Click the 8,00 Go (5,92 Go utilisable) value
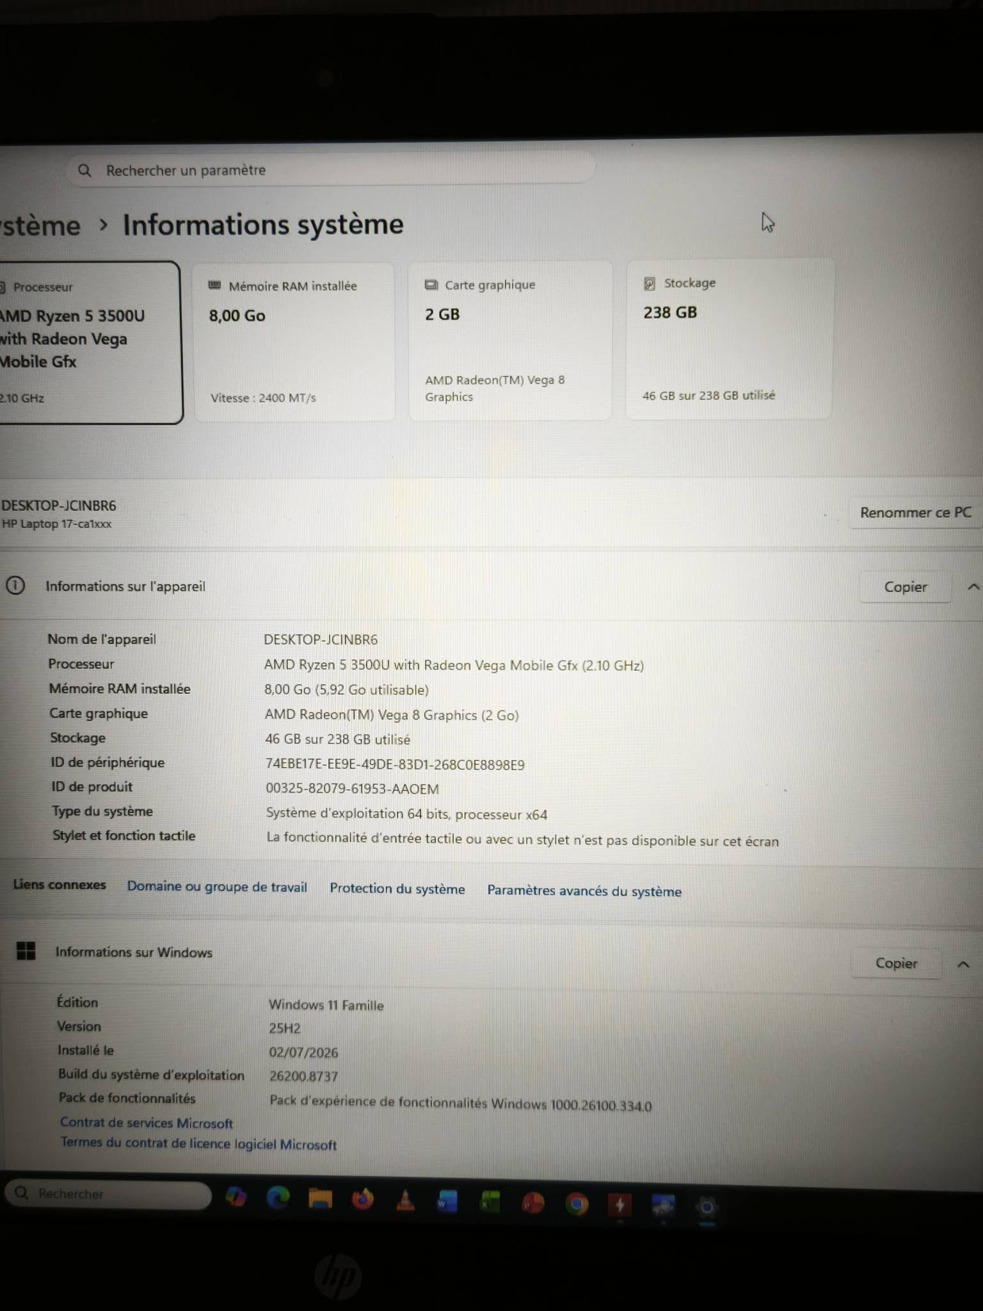 coord(346,689)
